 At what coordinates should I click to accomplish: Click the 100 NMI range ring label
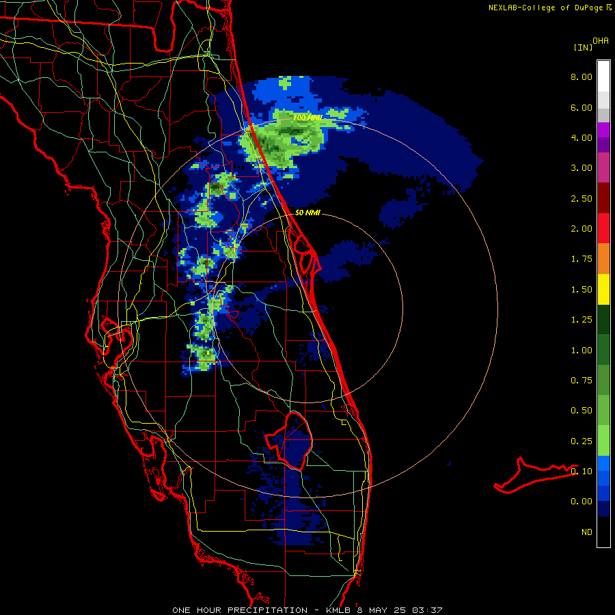[307, 118]
